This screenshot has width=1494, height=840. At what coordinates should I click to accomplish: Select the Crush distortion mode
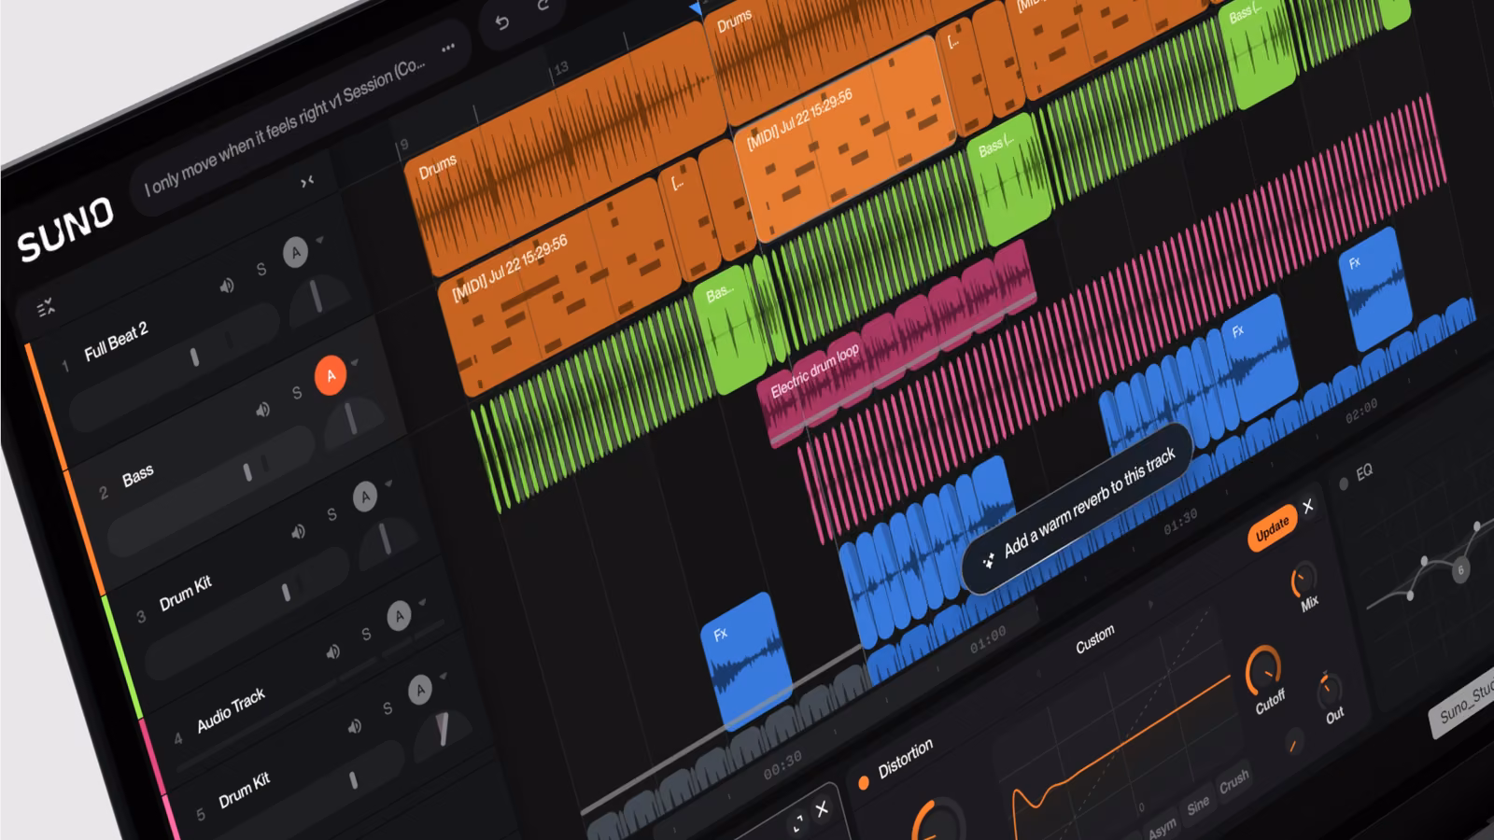1234,782
